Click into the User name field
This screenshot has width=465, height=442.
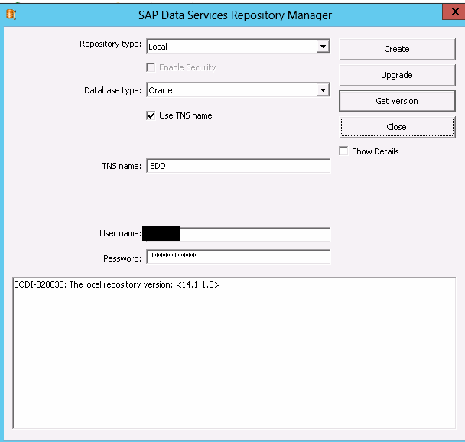238,234
